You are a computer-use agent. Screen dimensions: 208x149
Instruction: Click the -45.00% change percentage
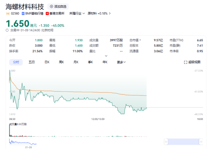(58, 26)
